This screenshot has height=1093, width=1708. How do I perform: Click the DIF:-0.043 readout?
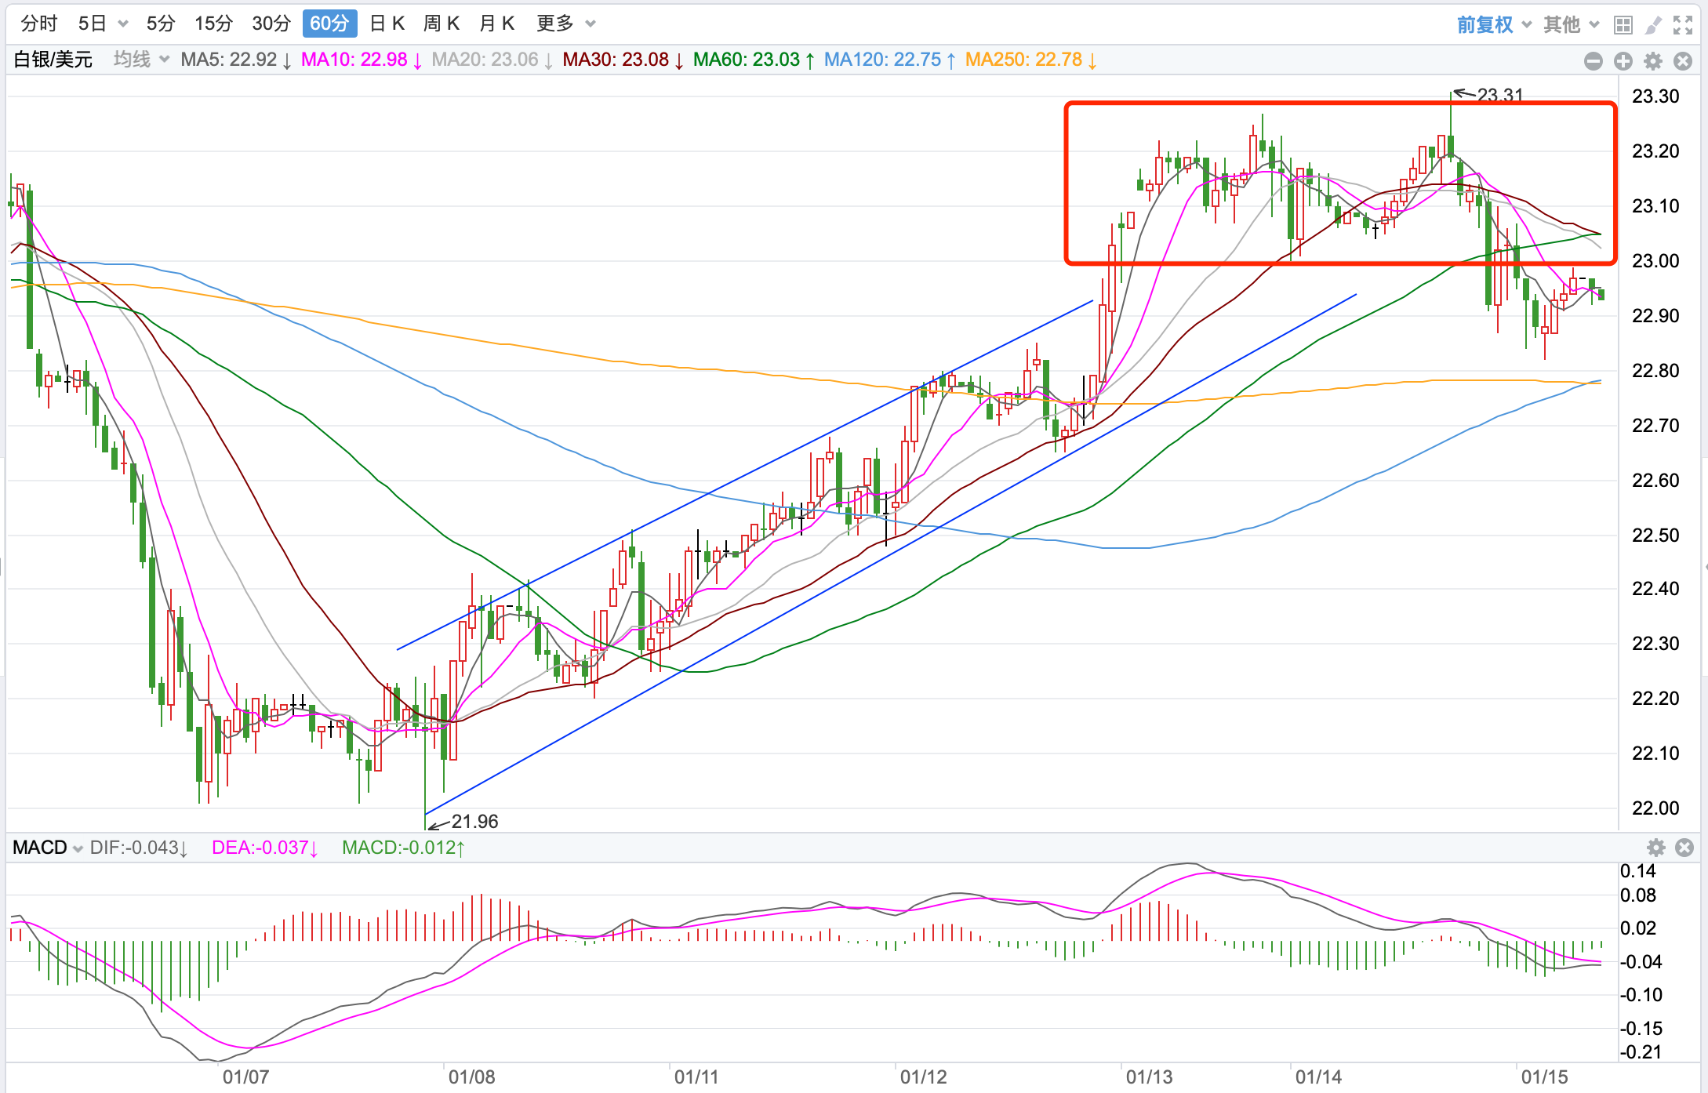coord(139,848)
